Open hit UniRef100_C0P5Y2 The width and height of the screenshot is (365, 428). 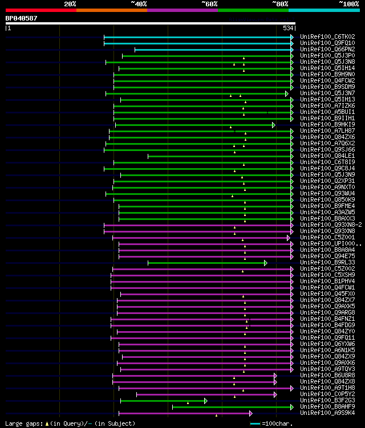(327, 394)
